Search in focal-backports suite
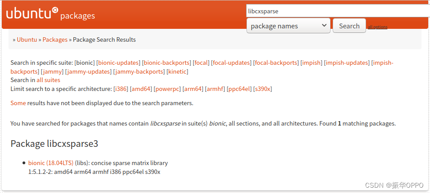Viewport: 430px width, 193px height. tap(276, 63)
